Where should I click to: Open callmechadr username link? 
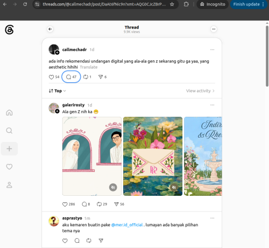click(74, 49)
